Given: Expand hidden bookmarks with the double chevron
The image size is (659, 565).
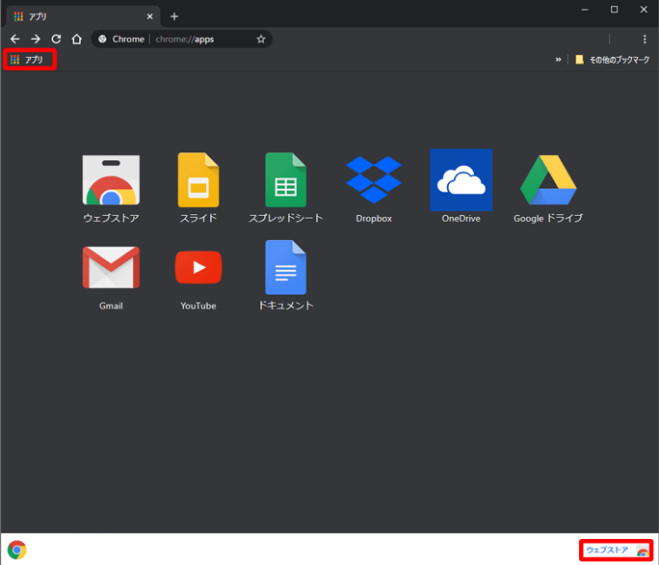Looking at the screenshot, I should (x=558, y=60).
